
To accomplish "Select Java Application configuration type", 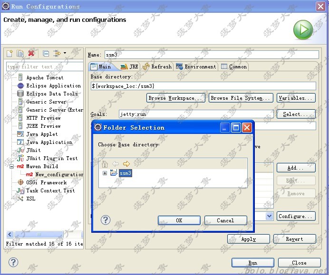I will tap(49, 142).
